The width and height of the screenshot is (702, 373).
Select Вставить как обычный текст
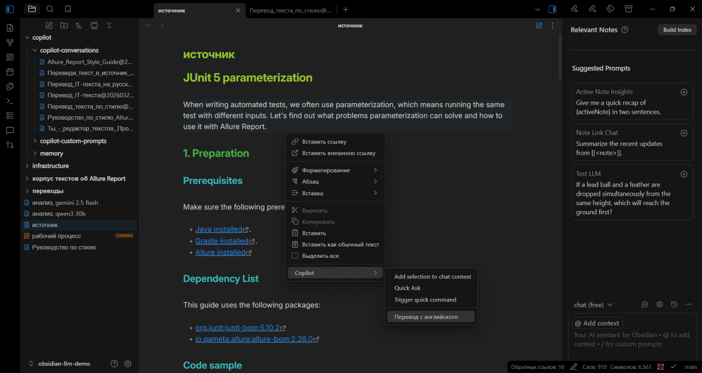pyautogui.click(x=335, y=245)
